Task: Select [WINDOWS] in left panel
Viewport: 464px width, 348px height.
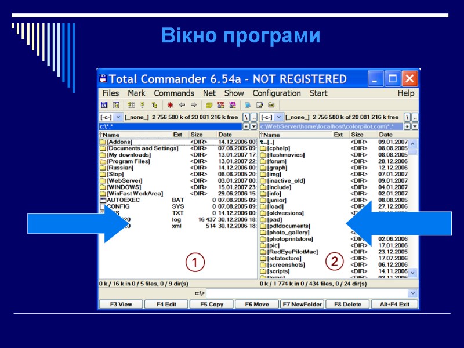Action: point(124,187)
